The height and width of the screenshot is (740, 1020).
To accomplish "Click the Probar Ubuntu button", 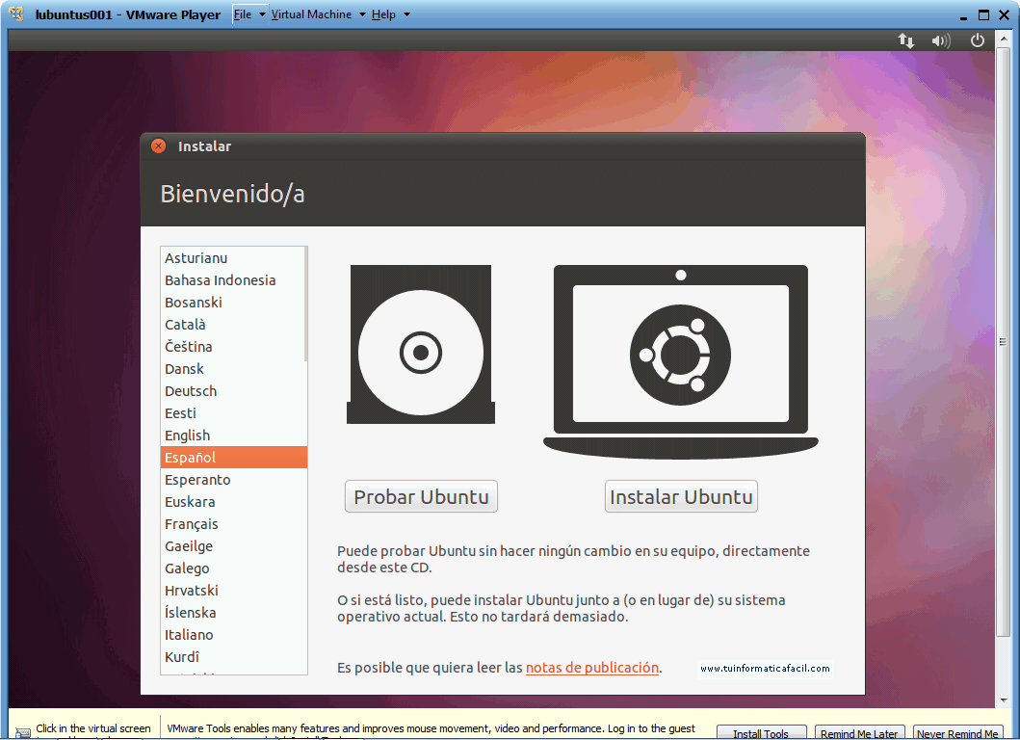I will tap(421, 496).
